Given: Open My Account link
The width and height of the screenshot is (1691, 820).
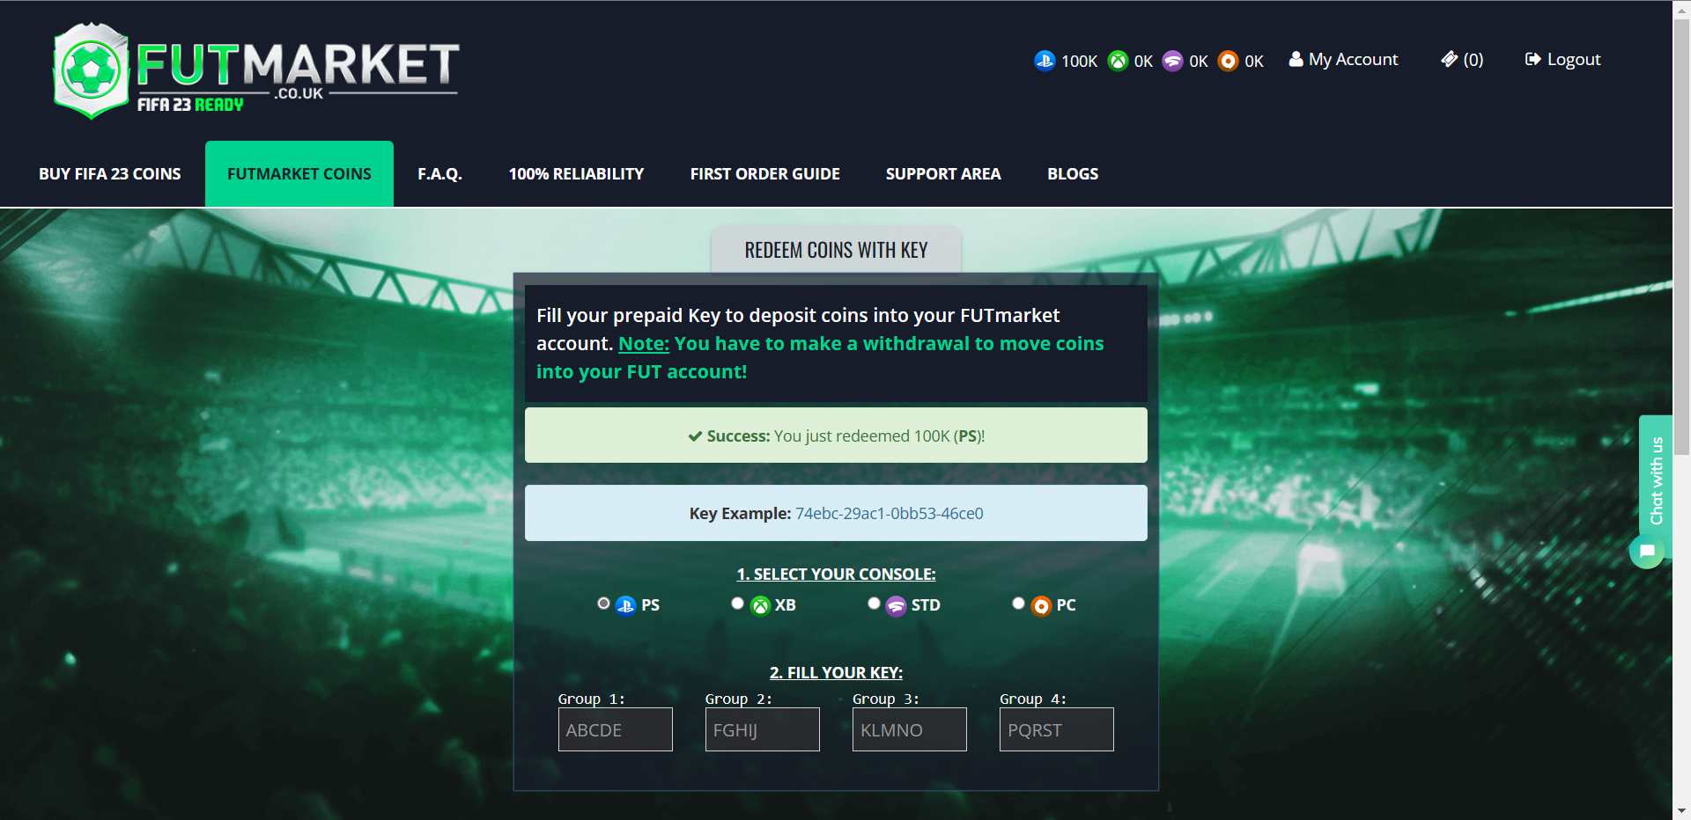Looking at the screenshot, I should 1343,59.
